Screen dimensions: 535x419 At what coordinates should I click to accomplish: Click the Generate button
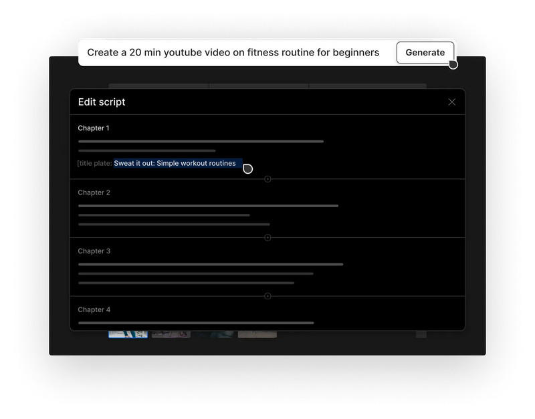point(425,53)
